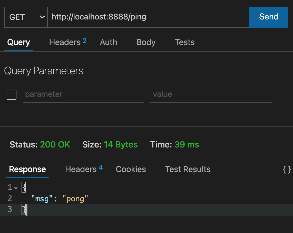Click the request URL input field

148,17
